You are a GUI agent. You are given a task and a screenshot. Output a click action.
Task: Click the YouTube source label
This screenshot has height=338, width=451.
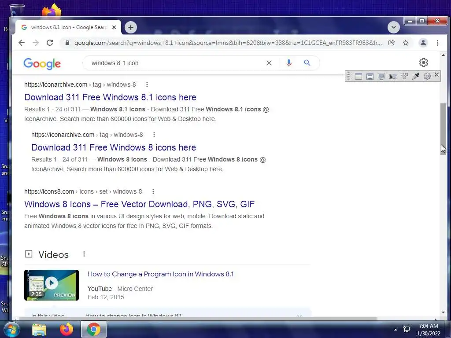pos(100,289)
